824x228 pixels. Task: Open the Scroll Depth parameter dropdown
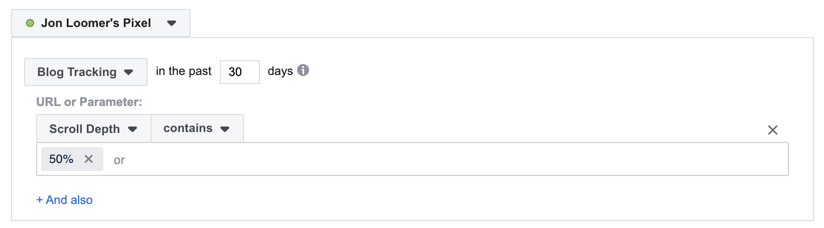94,128
